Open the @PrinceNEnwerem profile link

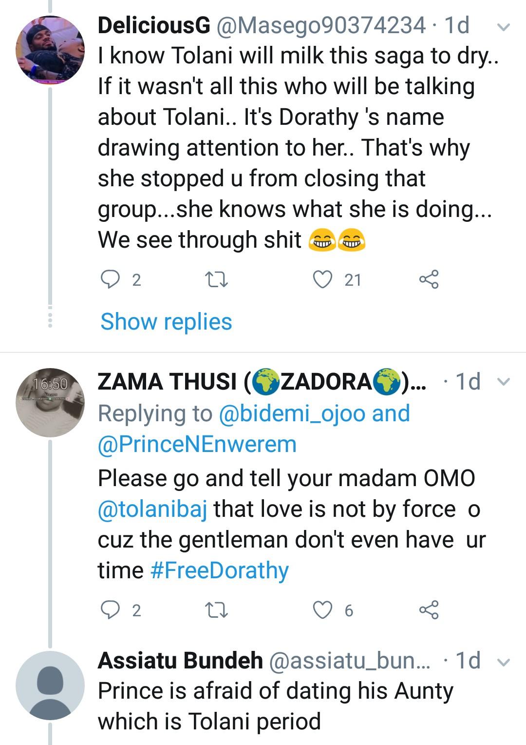(197, 444)
